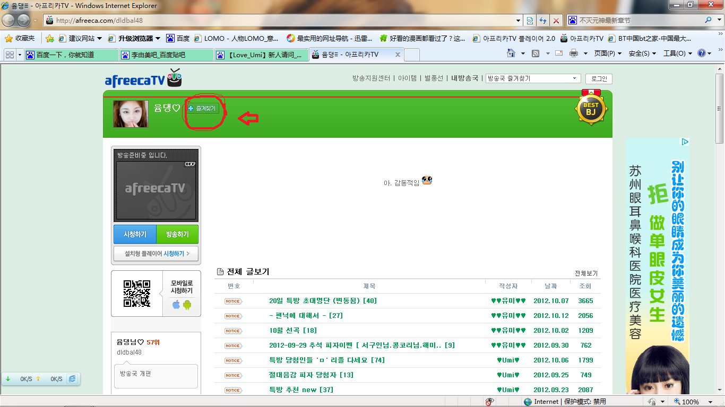
Task: Click the Help question mark icon
Action: [x=702, y=53]
